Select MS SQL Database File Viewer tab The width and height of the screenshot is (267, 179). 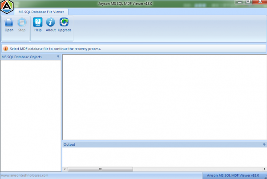pos(41,12)
